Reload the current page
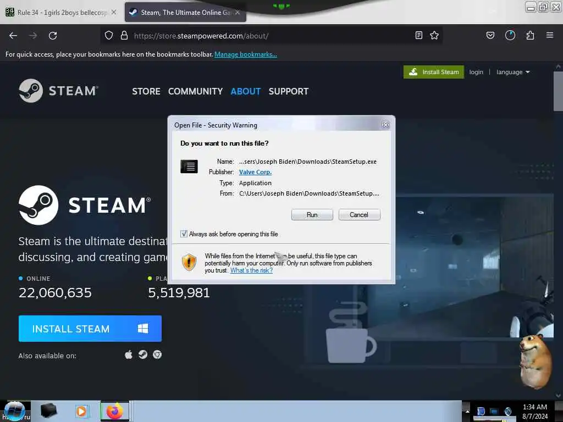 [53, 36]
